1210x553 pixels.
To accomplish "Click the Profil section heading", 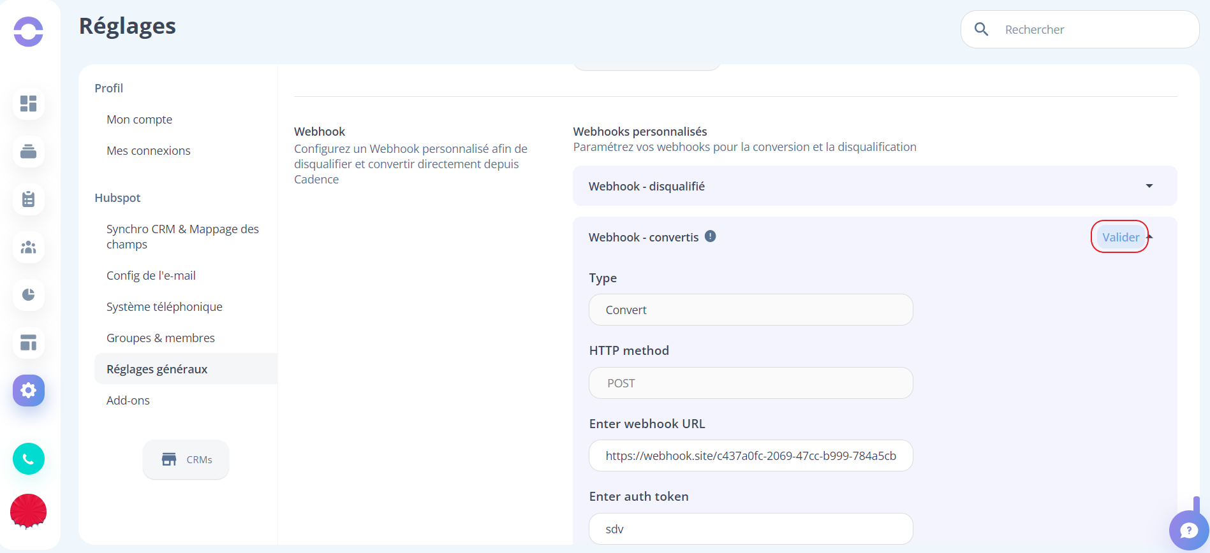I will [109, 88].
